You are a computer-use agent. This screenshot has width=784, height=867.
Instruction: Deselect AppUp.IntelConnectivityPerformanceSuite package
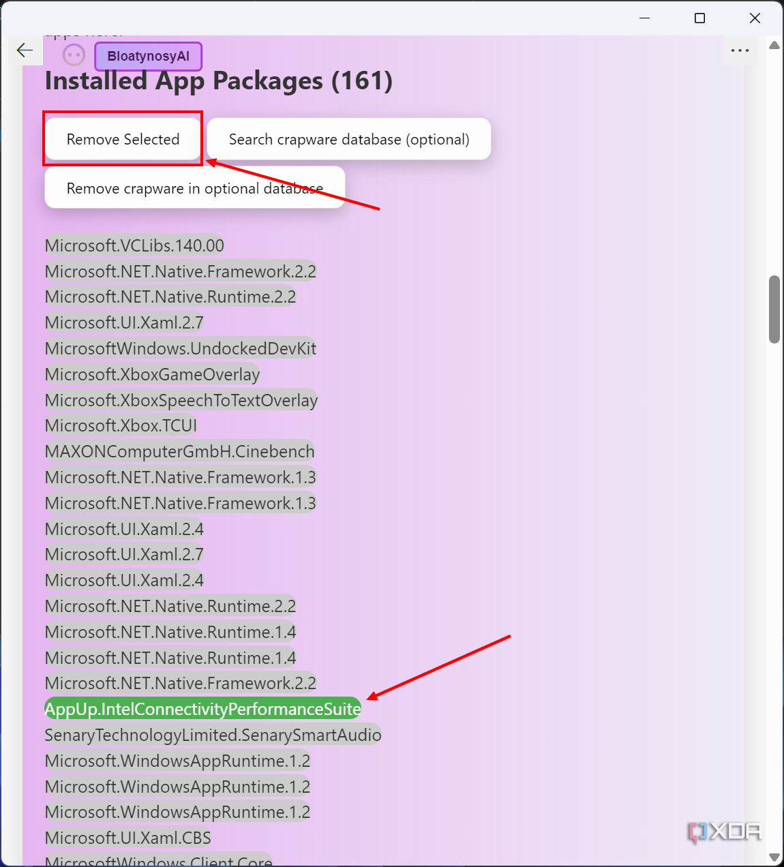click(x=202, y=708)
